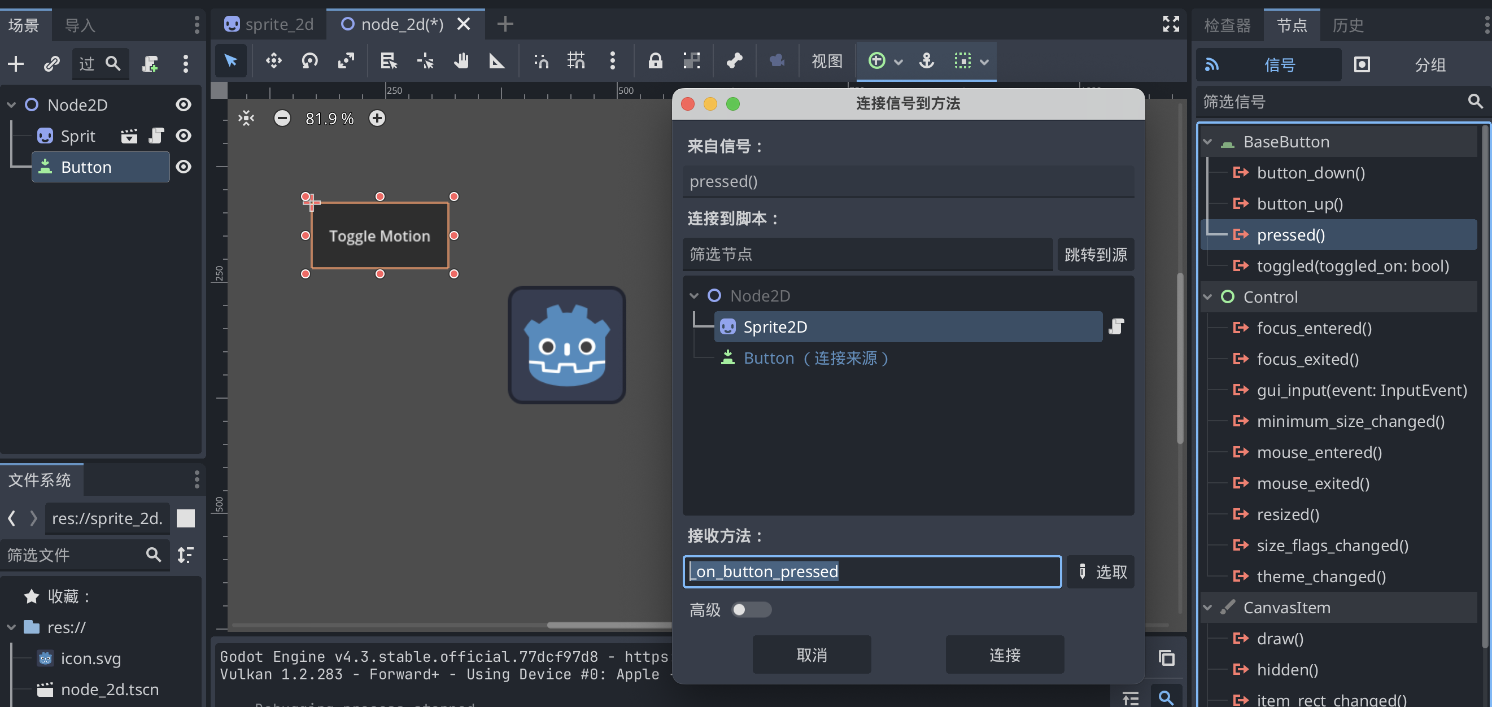The image size is (1492, 707).
Task: Activate the Move mode tool
Action: (273, 61)
